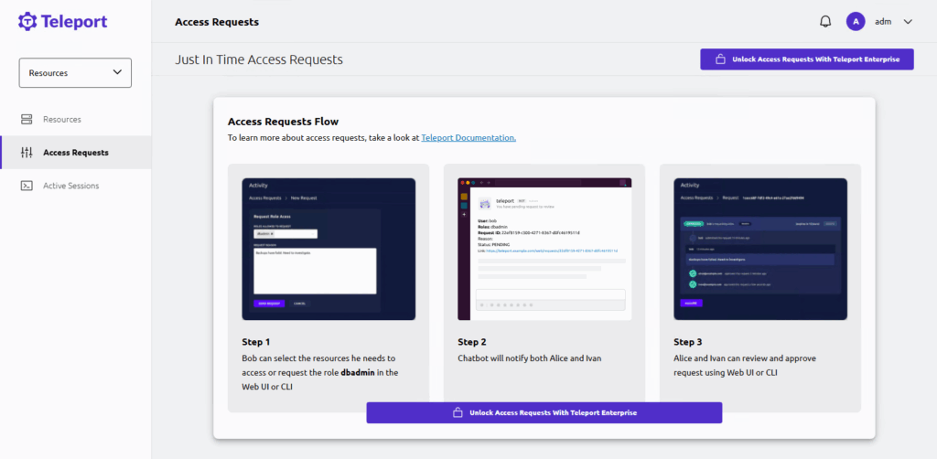Click the lock icon in the bottom Unlock button
The height and width of the screenshot is (459, 937).
(x=458, y=413)
